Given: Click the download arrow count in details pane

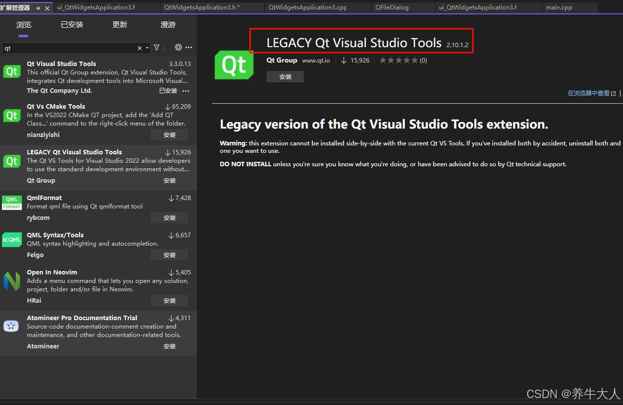Looking at the screenshot, I should pyautogui.click(x=355, y=61).
